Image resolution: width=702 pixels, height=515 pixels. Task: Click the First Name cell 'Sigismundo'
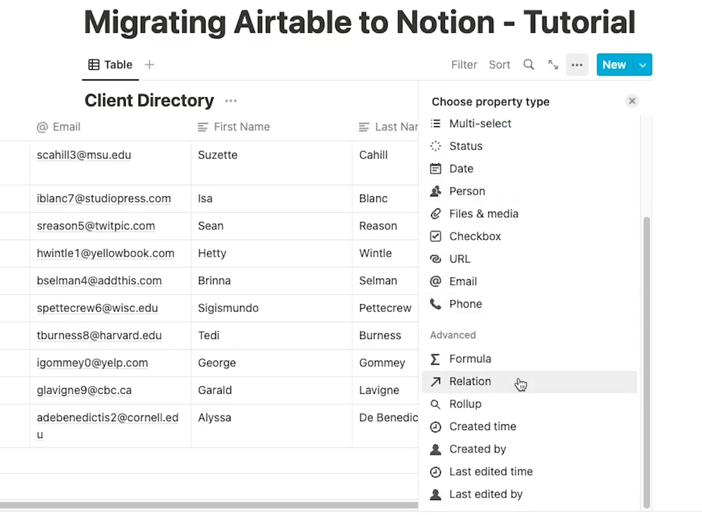pyautogui.click(x=271, y=309)
